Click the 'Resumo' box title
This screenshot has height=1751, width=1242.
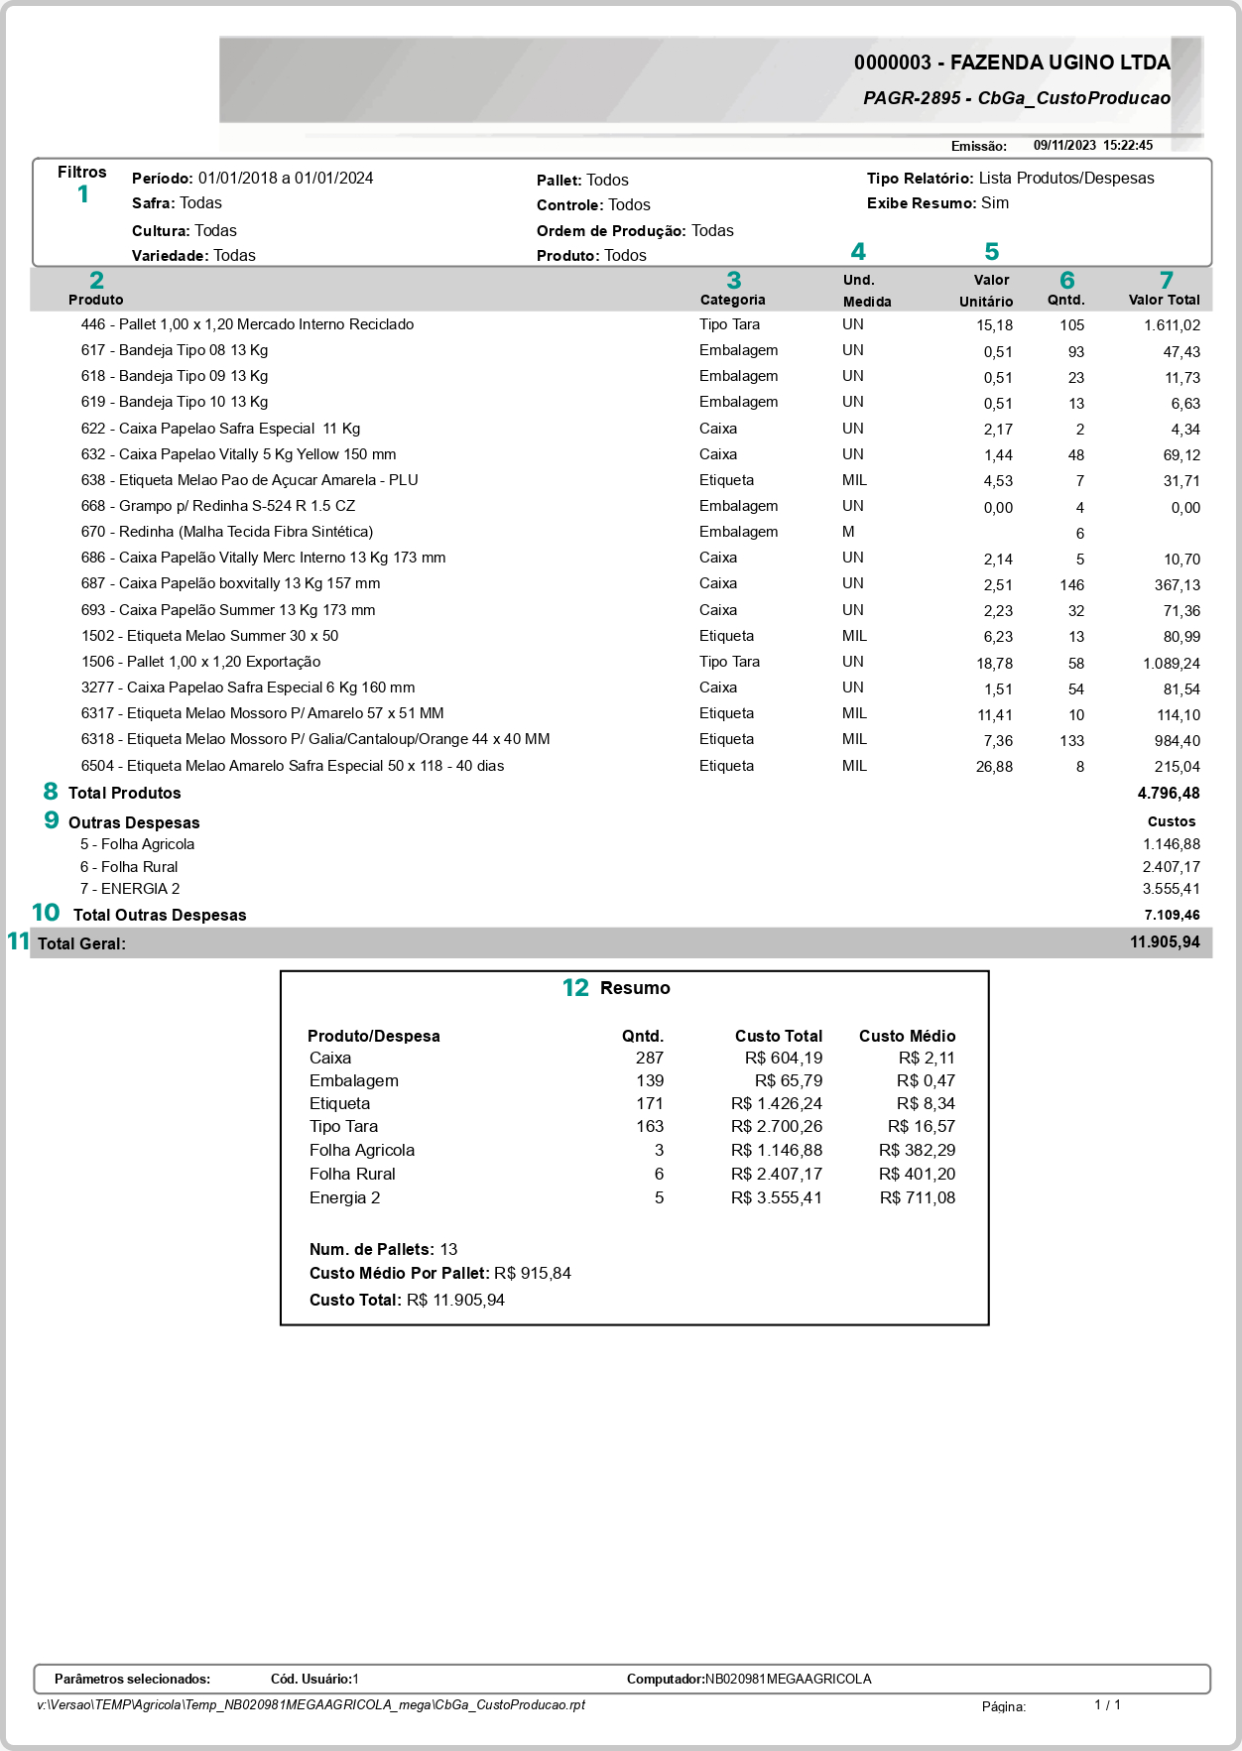point(635,988)
